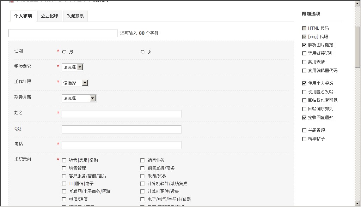Open the 期待月薪 dropdown

tap(79, 99)
